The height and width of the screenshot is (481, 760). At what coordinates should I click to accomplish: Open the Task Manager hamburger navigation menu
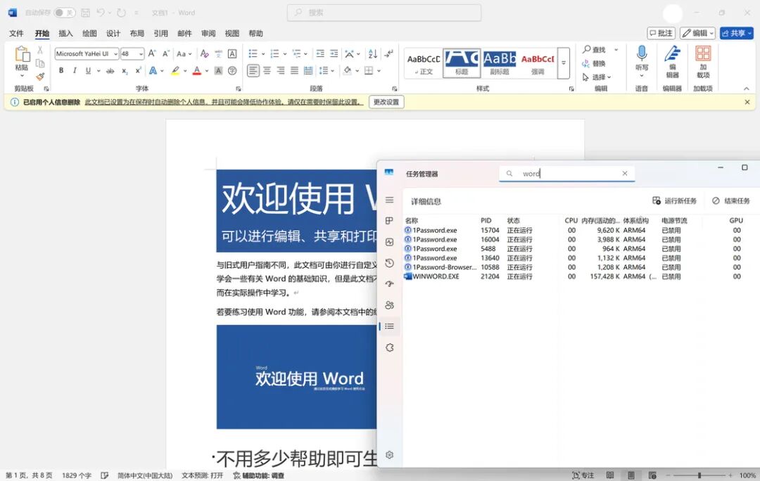390,200
